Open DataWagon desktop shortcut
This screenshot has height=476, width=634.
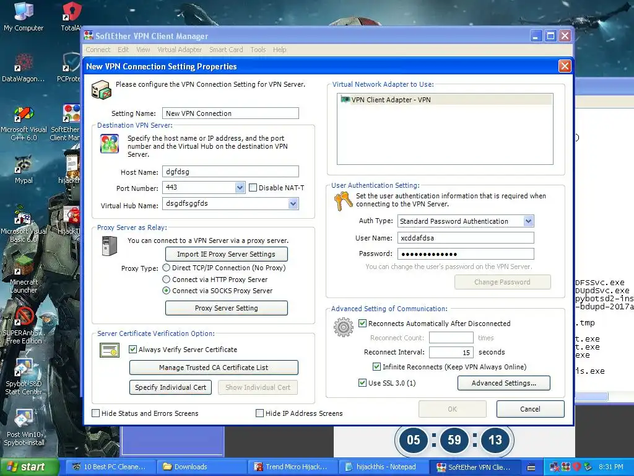point(23,68)
